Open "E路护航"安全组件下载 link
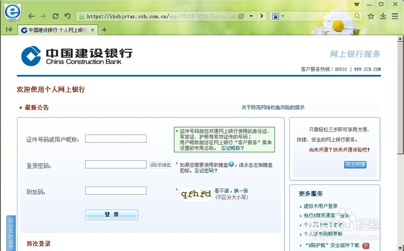Screen dimensions: 404x251 [332, 245]
